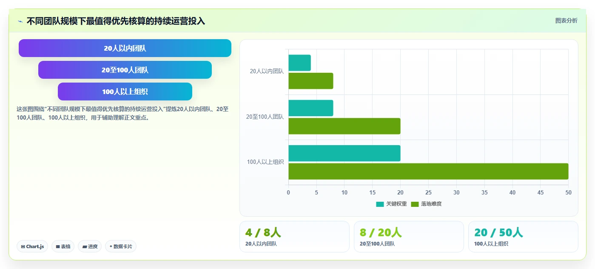Click the green 落地难度 legend swatch
Screen dimensions: 595x269
415,204
